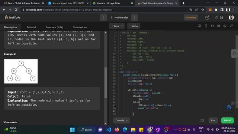
Task: Go to previous problem arrow
Action: [103, 17]
